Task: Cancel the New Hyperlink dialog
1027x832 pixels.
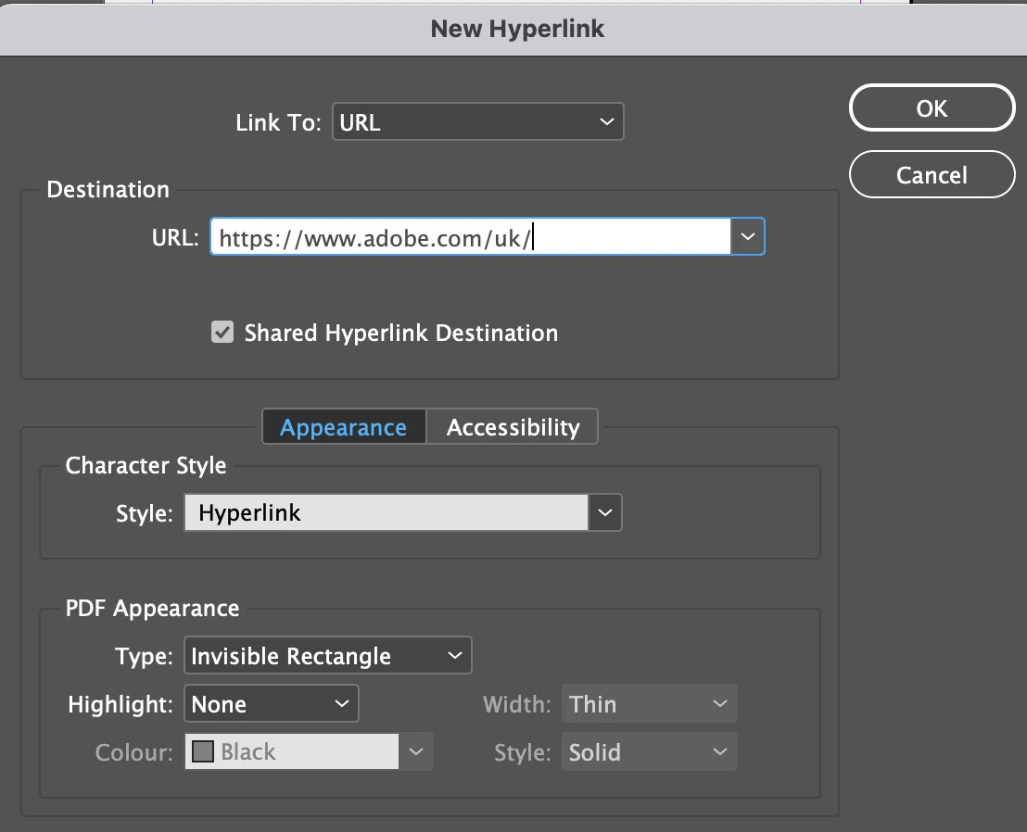Action: coord(932,175)
